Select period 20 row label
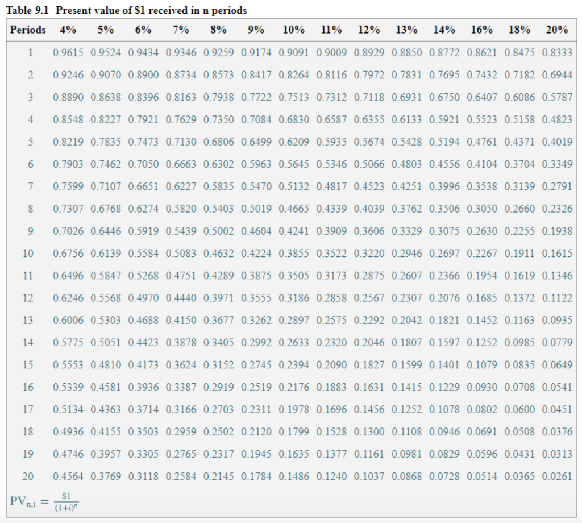Screen dimensions: 582x523 [x=27, y=477]
